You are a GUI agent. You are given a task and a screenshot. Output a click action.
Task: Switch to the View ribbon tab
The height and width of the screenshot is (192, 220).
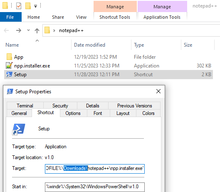tap(81, 17)
